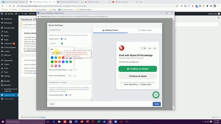Click the Quest Of Knowledge logo in preview
The width and height of the screenshot is (221, 124).
(x=122, y=48)
